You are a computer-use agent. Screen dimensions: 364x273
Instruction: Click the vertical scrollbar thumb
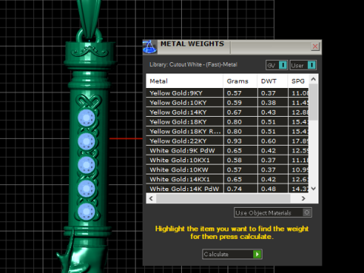[313, 102]
